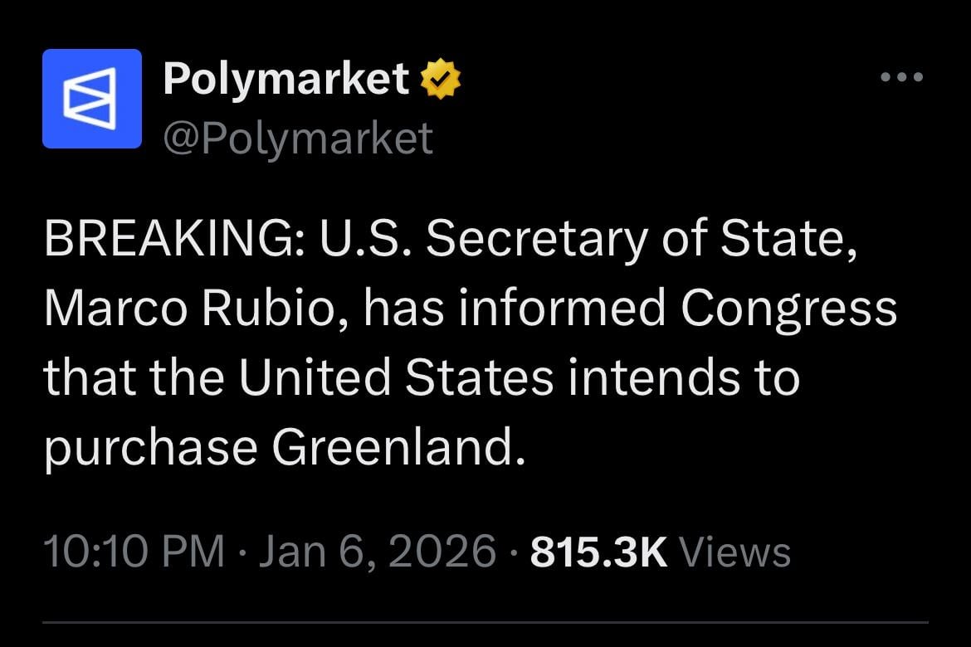
Task: Open the three-dot more options menu
Action: [x=901, y=77]
